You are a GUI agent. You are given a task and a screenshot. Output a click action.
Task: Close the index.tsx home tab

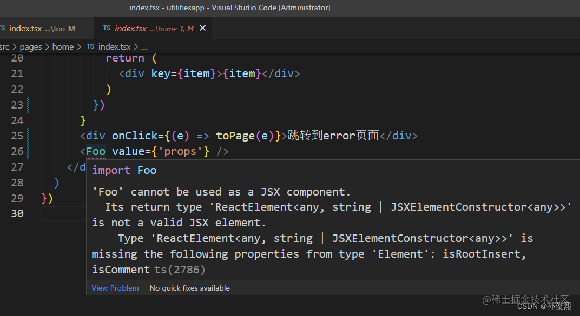(x=203, y=28)
